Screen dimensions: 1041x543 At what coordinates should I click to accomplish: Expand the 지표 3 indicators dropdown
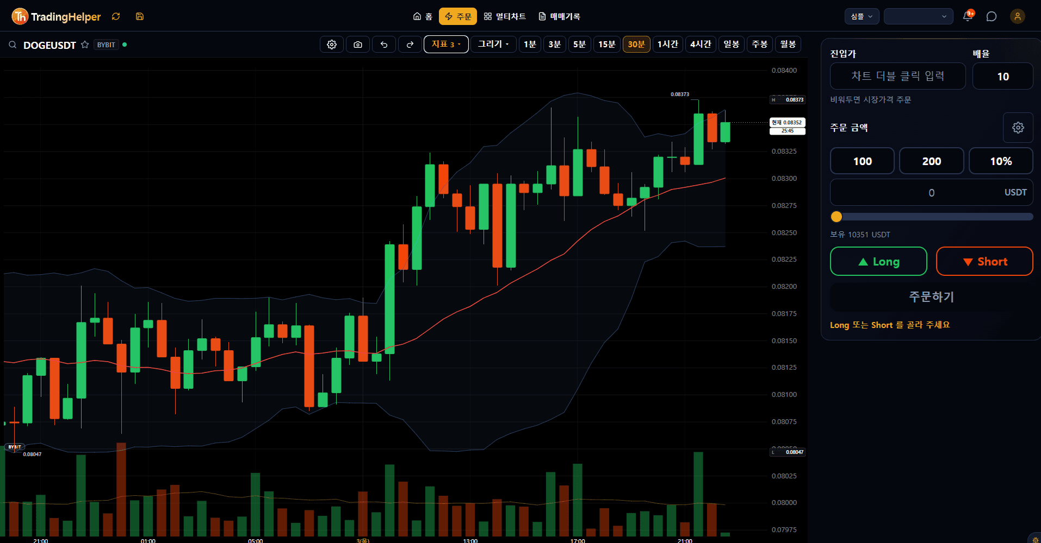pyautogui.click(x=446, y=45)
